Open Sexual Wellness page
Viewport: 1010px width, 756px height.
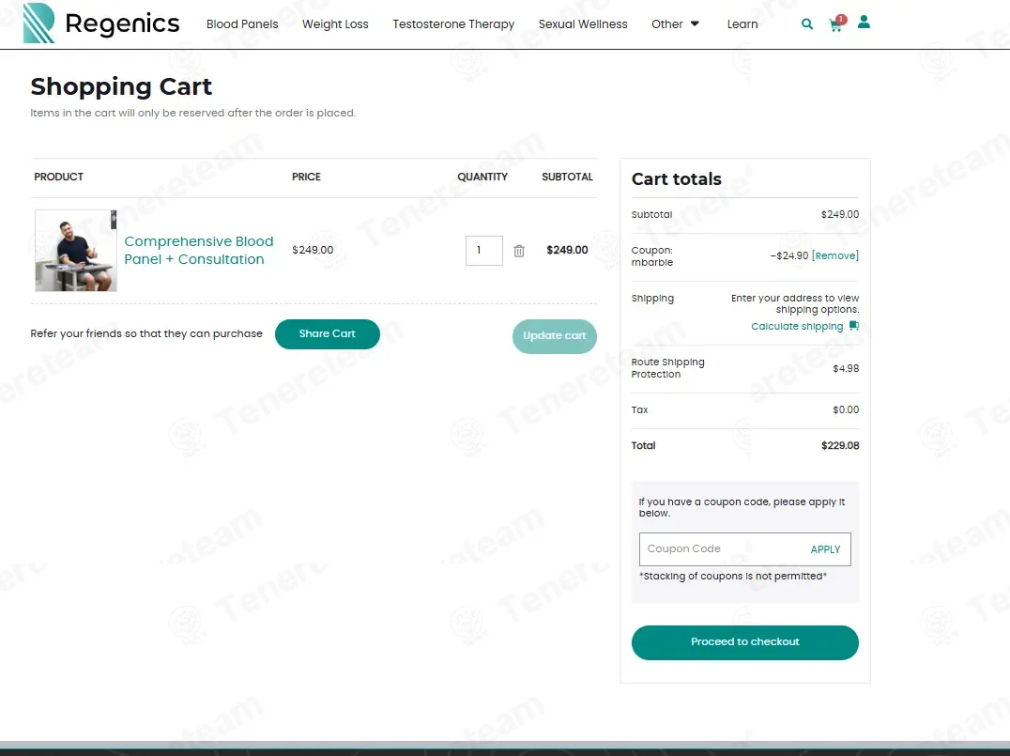pyautogui.click(x=583, y=23)
